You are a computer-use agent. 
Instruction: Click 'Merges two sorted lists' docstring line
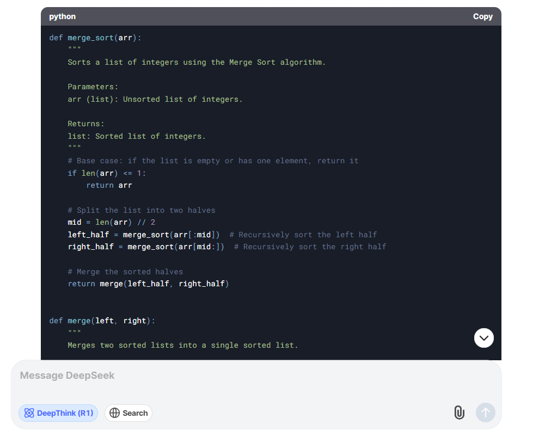[x=183, y=345]
